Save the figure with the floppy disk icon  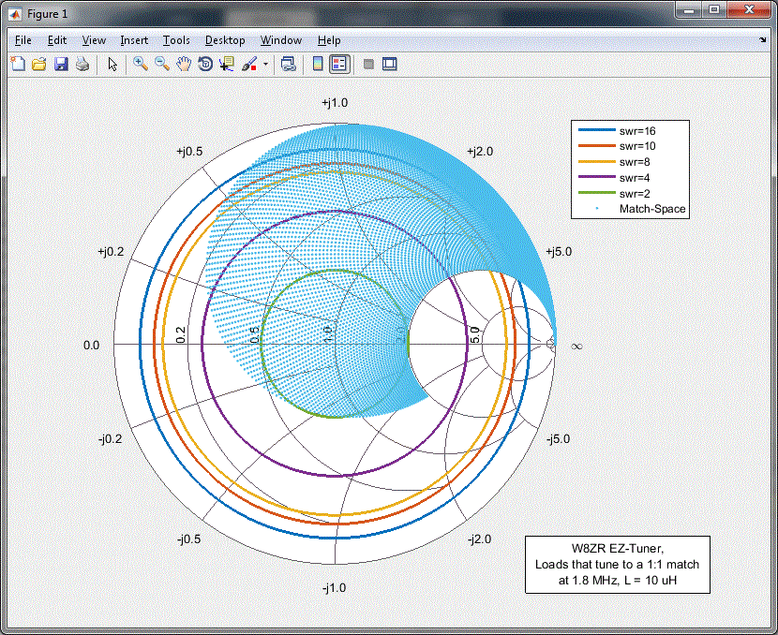pos(61,64)
